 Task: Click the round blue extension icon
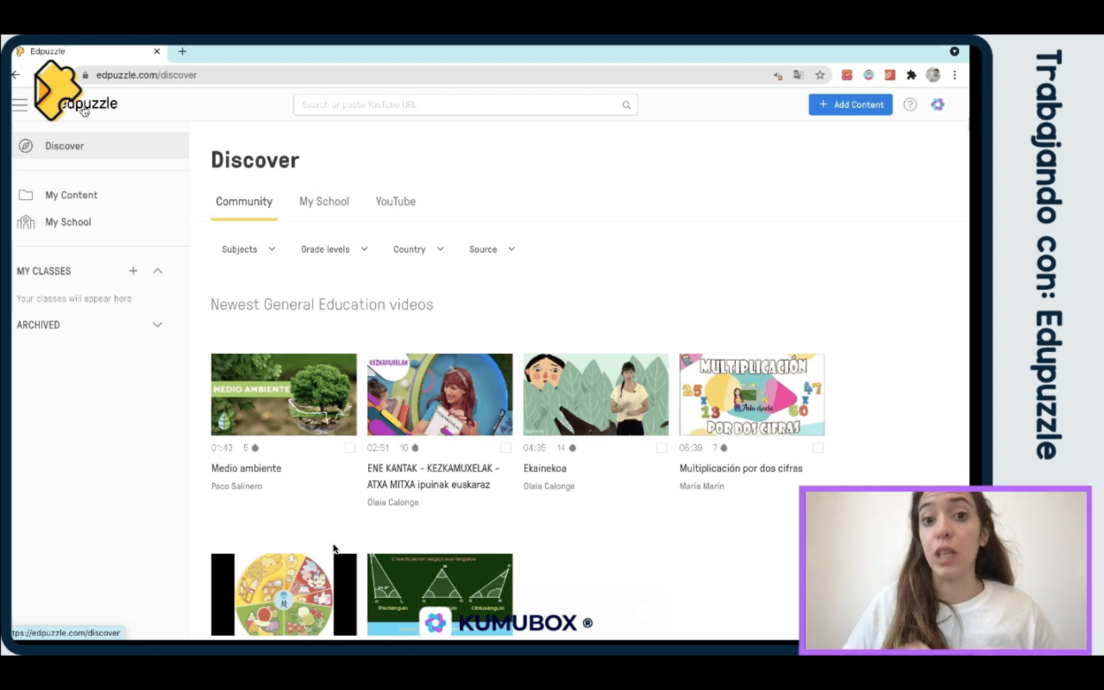[868, 75]
